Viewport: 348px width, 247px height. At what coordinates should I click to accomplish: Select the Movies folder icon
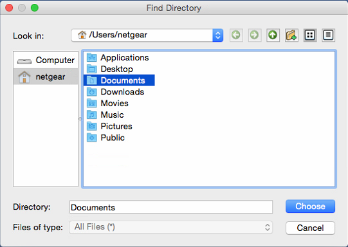tap(91, 104)
